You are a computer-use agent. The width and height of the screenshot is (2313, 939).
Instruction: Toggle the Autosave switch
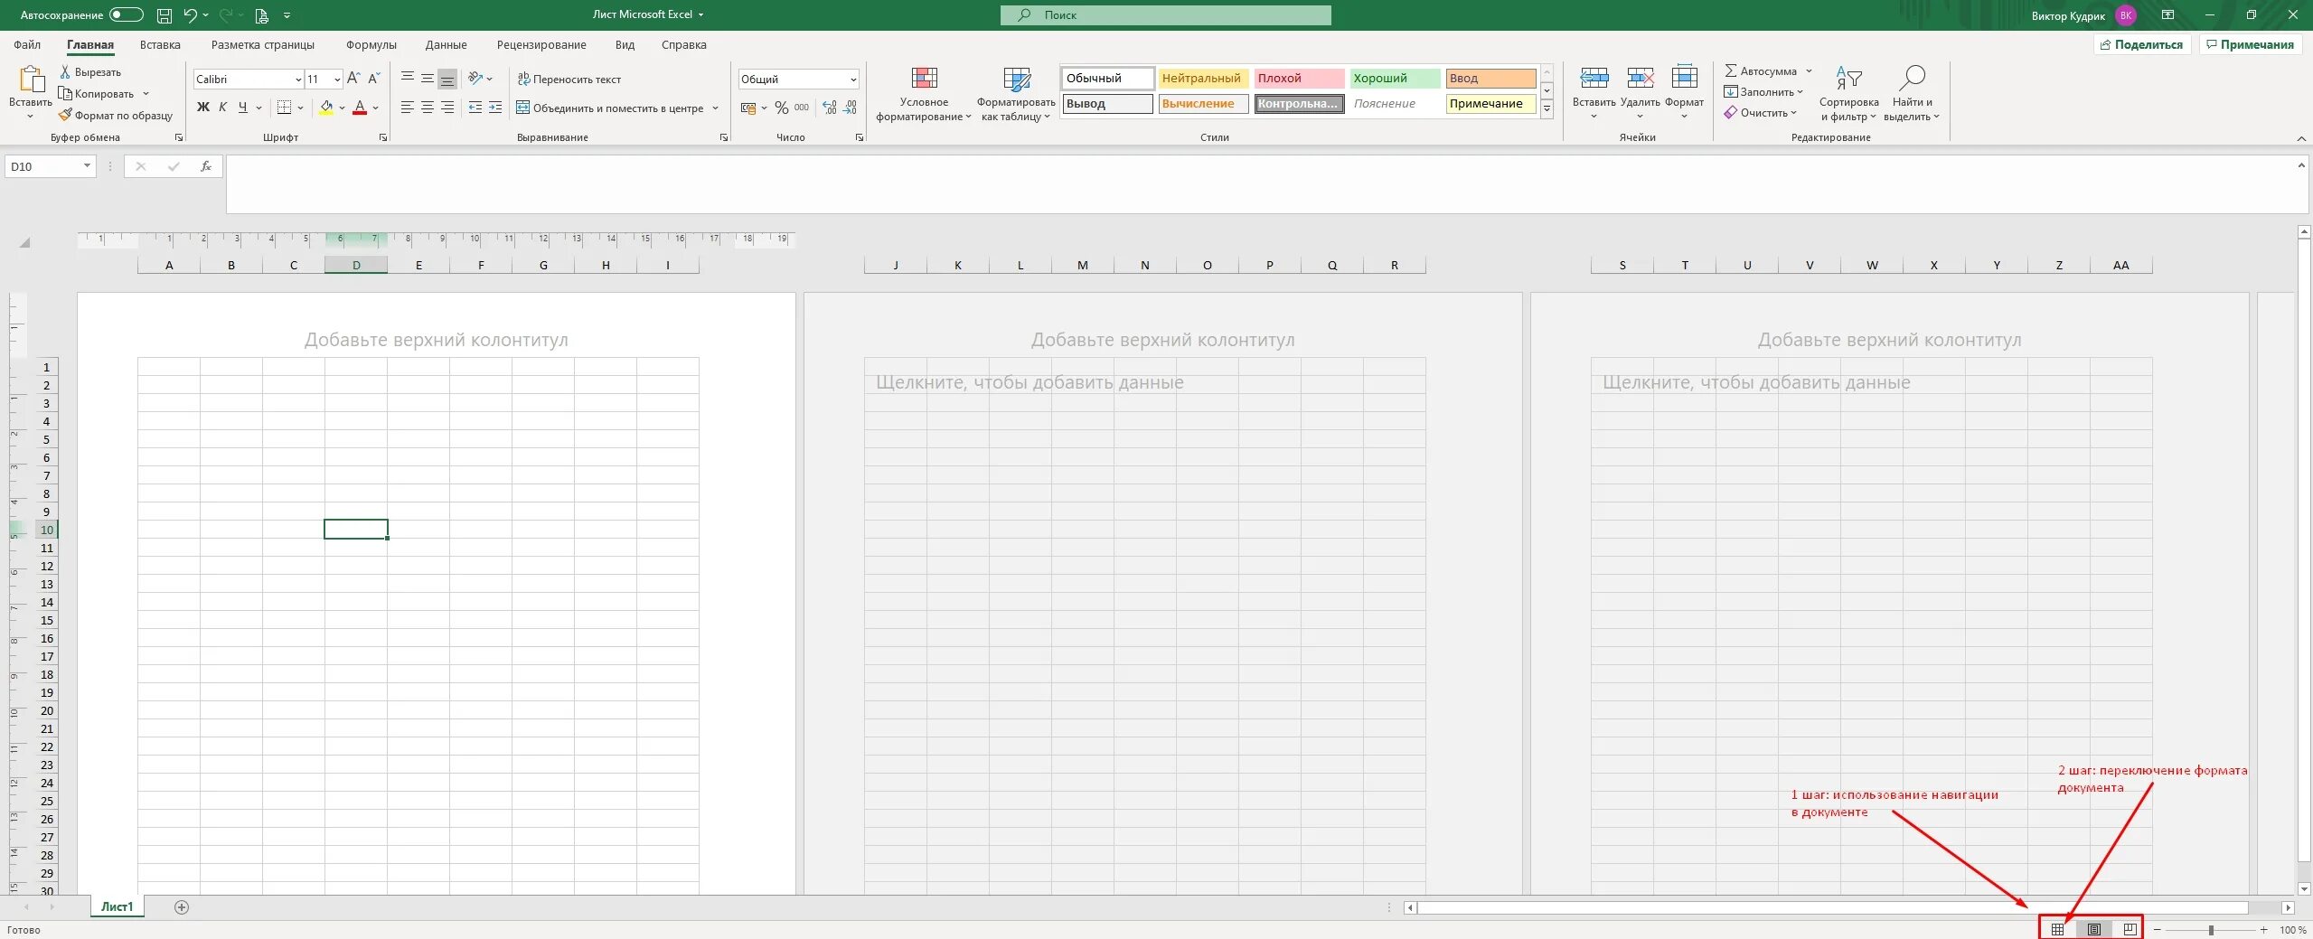pyautogui.click(x=126, y=14)
